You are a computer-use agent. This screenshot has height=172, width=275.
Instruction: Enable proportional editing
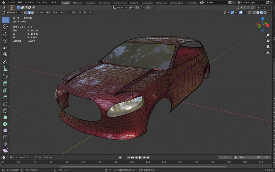coord(148,8)
